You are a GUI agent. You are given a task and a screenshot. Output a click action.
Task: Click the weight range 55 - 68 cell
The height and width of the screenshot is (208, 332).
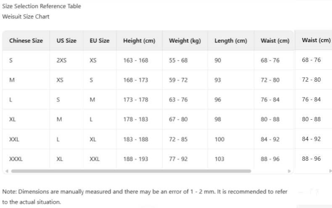point(178,60)
